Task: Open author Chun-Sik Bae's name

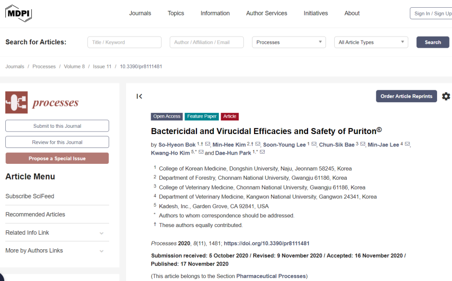Action: click(337, 145)
